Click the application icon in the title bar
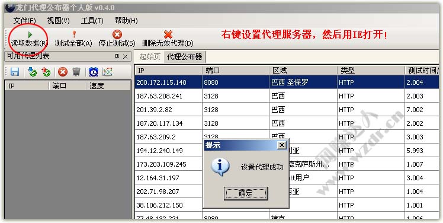This screenshot has height=223, width=443. 9,8
